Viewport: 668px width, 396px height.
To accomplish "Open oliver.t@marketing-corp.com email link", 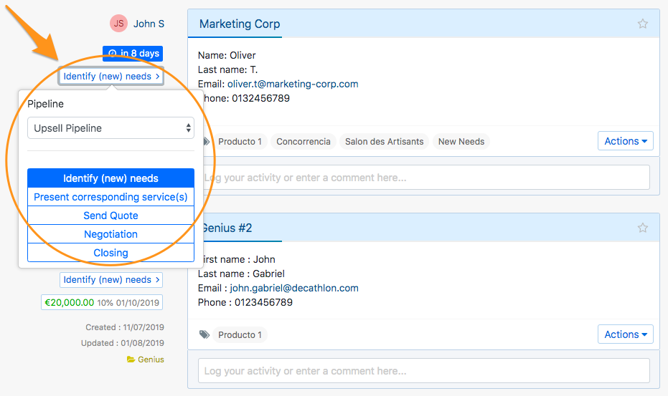I will click(293, 84).
